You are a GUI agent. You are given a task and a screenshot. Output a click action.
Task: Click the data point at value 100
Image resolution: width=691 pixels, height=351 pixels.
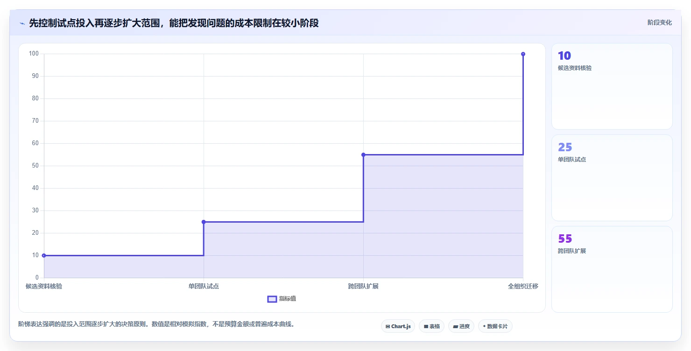pos(523,54)
